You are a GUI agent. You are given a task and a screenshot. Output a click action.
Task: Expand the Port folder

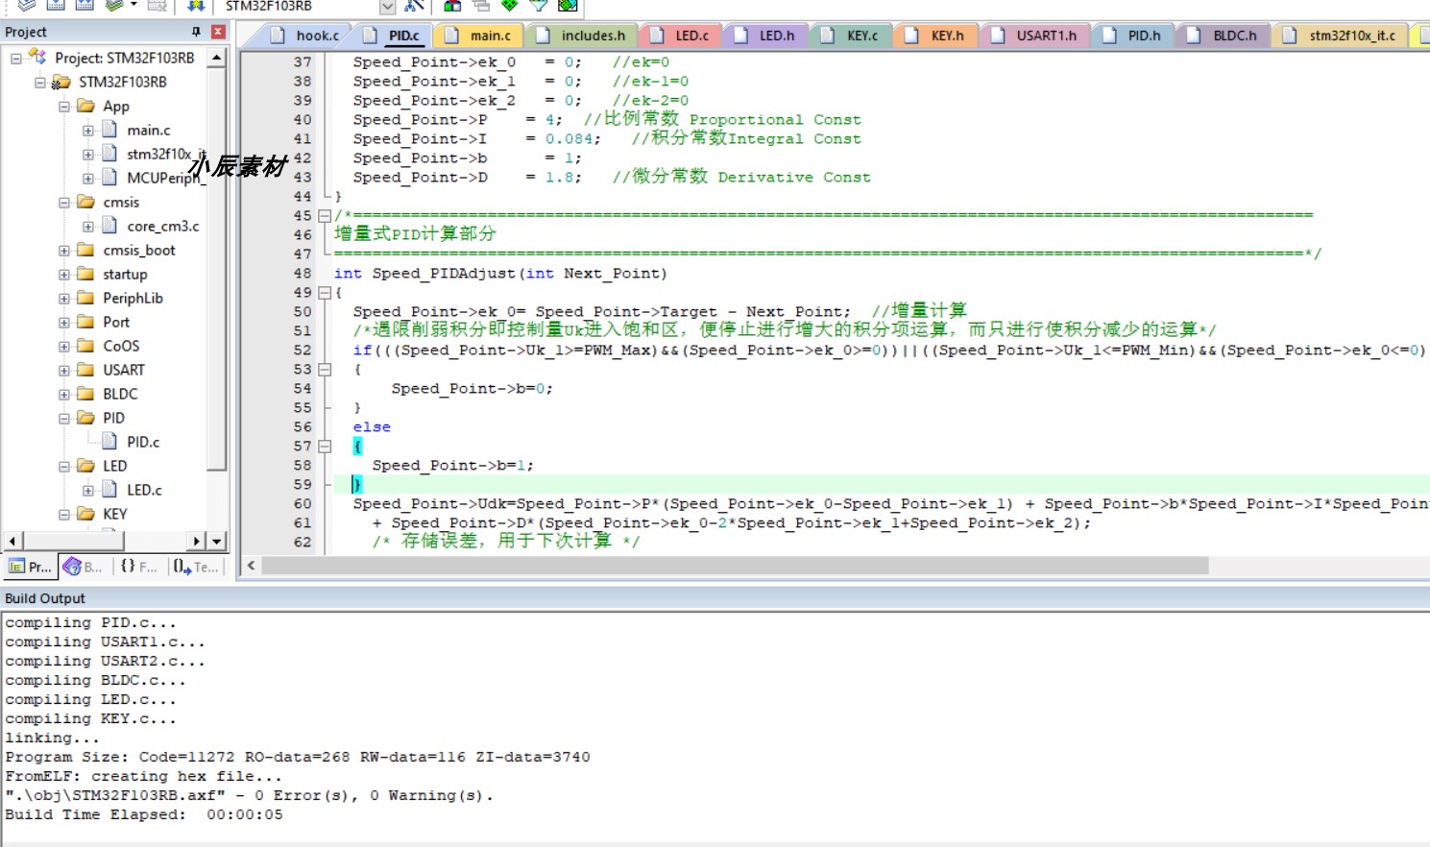click(x=64, y=323)
